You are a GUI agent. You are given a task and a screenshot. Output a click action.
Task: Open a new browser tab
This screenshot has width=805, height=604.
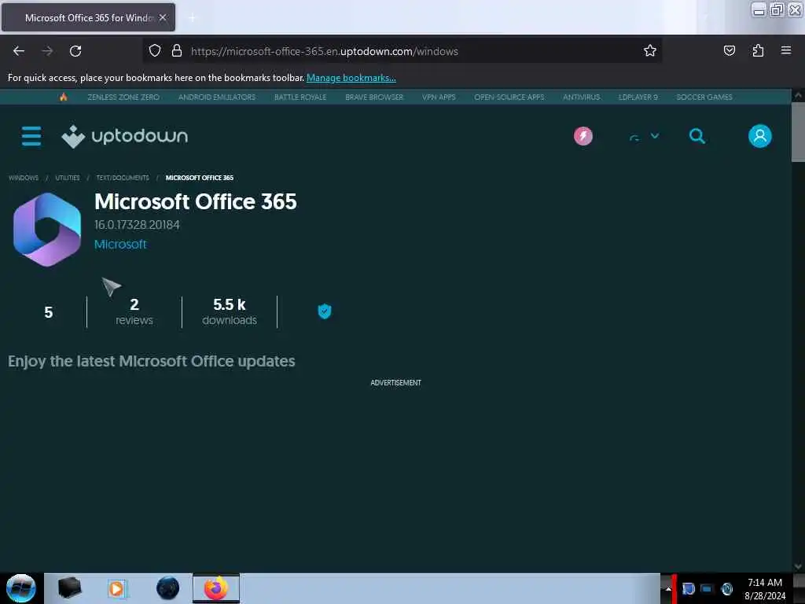tap(192, 18)
